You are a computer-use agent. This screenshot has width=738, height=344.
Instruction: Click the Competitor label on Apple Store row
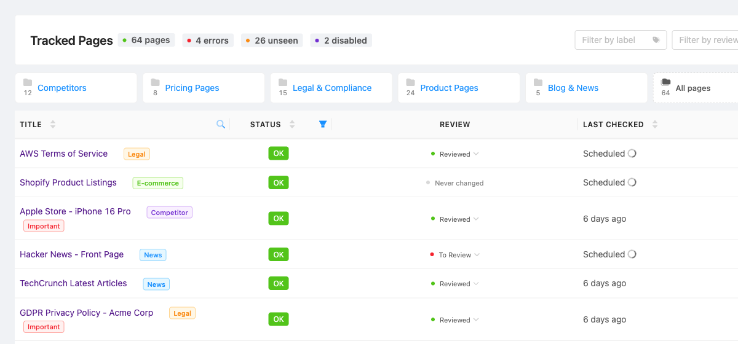pos(169,213)
